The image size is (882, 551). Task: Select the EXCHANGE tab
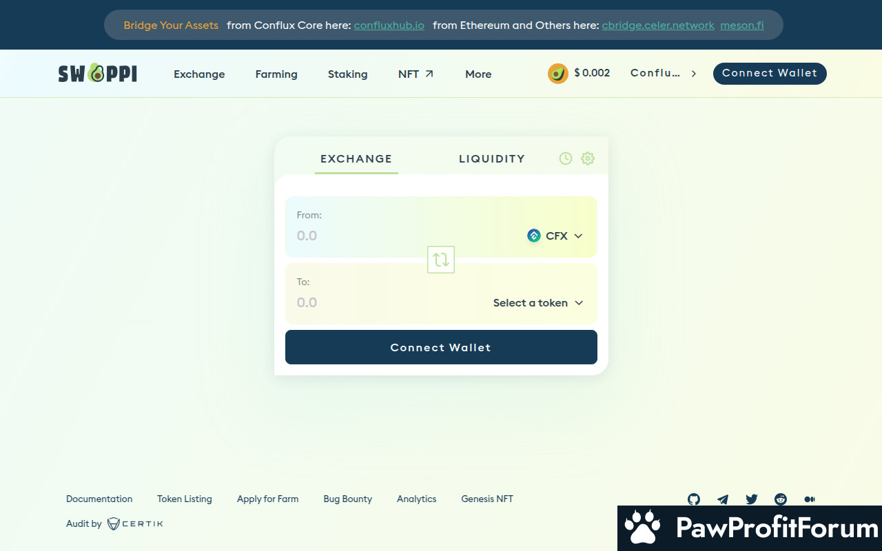(356, 158)
